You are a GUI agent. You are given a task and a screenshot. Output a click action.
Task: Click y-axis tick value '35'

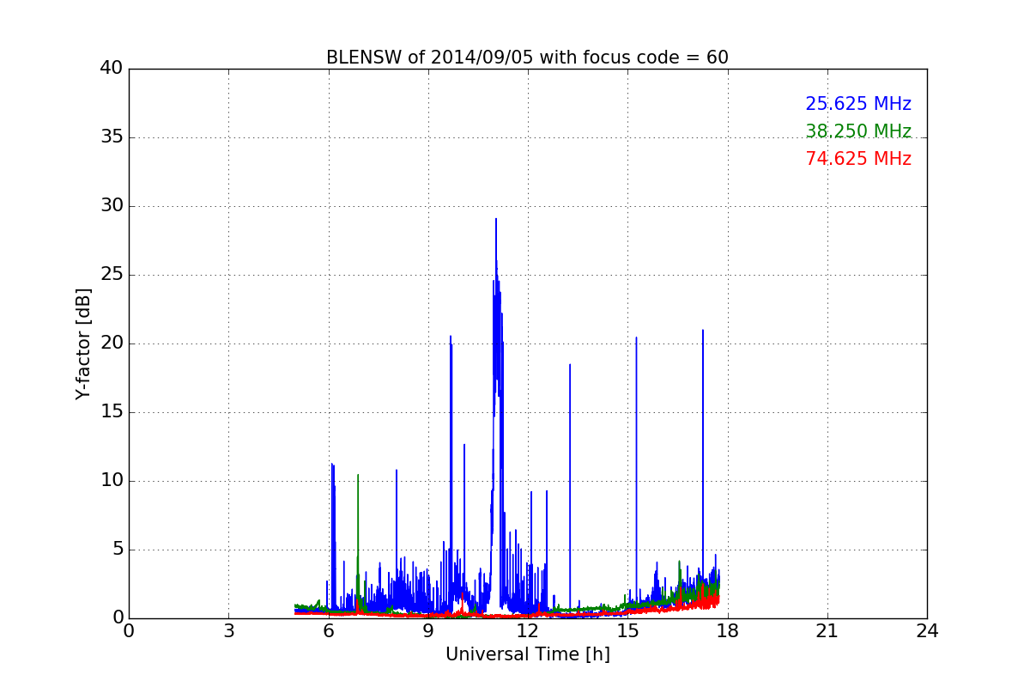tap(112, 137)
